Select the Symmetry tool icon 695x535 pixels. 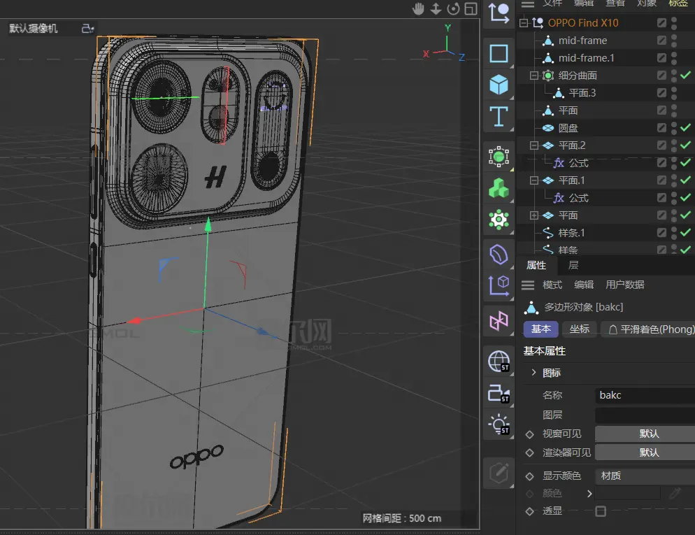(499, 321)
